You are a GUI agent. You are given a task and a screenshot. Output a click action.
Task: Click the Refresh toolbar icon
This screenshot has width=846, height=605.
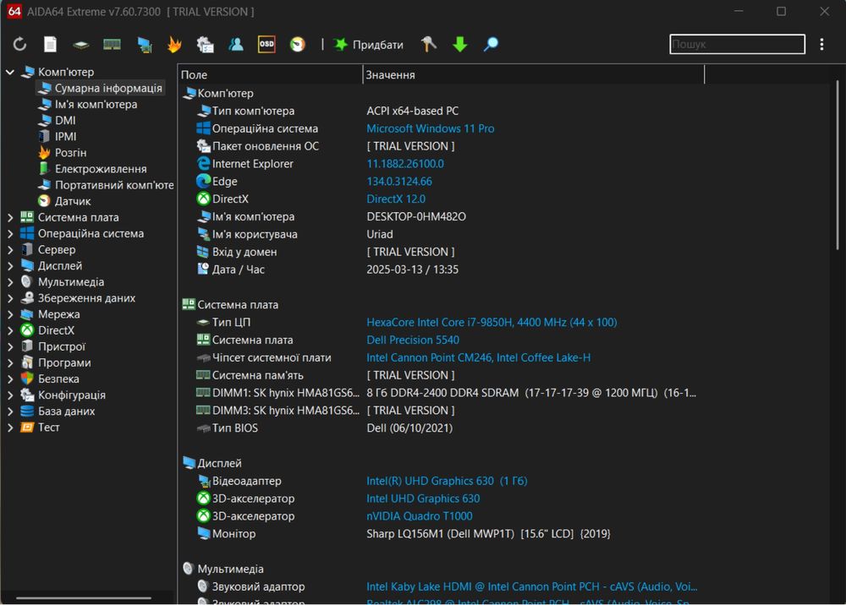[20, 44]
